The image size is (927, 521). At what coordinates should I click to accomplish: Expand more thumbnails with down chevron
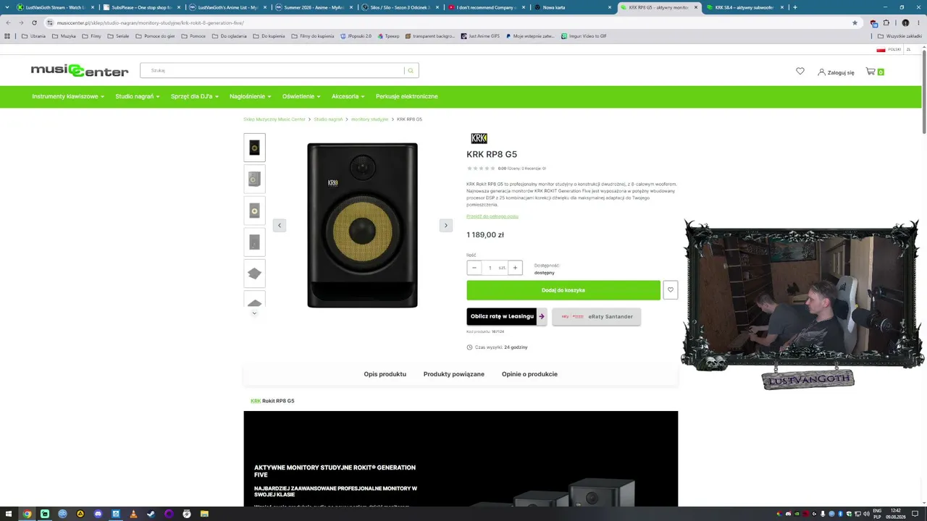(x=254, y=313)
